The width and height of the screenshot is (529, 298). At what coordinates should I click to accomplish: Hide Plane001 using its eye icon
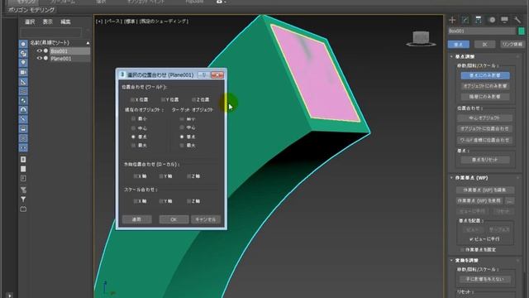40,59
